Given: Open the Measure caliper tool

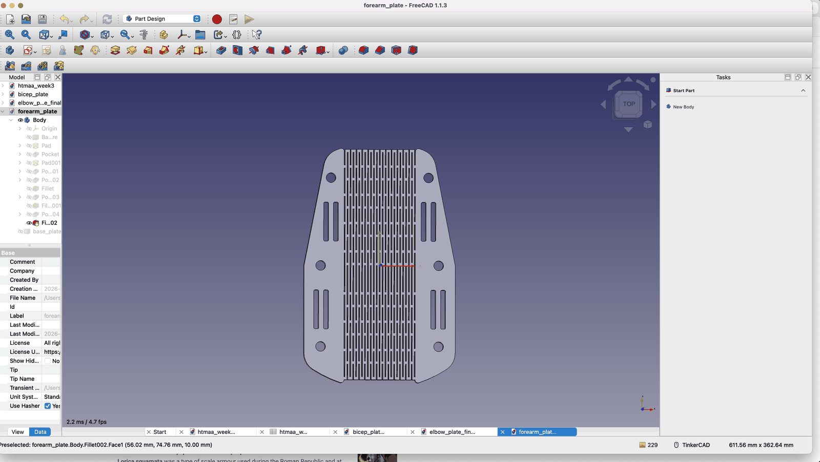Looking at the screenshot, I should (143, 35).
